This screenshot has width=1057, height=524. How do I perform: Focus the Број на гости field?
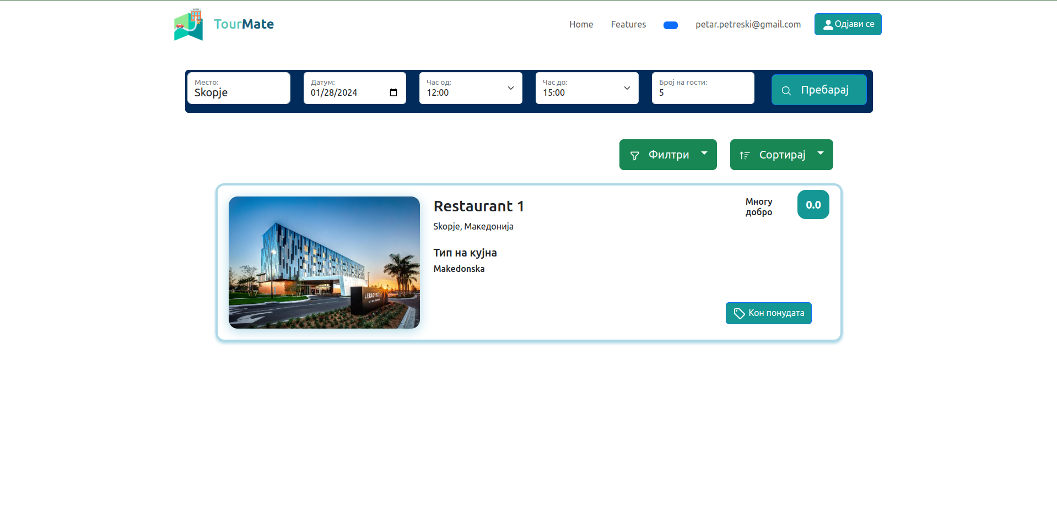(703, 92)
